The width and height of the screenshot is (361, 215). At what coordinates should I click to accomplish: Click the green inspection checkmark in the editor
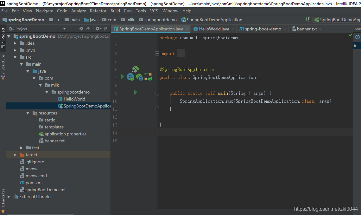coord(350,35)
